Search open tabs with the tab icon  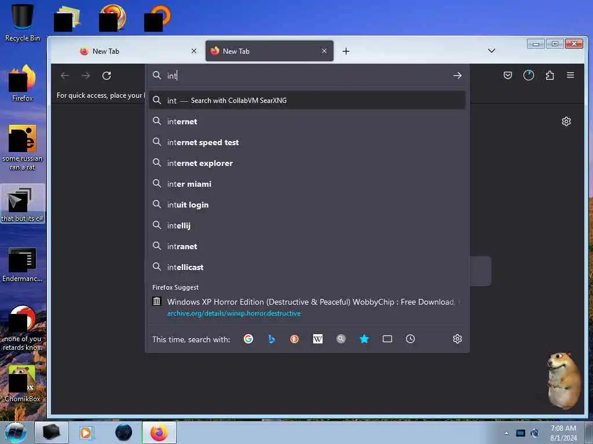(387, 339)
